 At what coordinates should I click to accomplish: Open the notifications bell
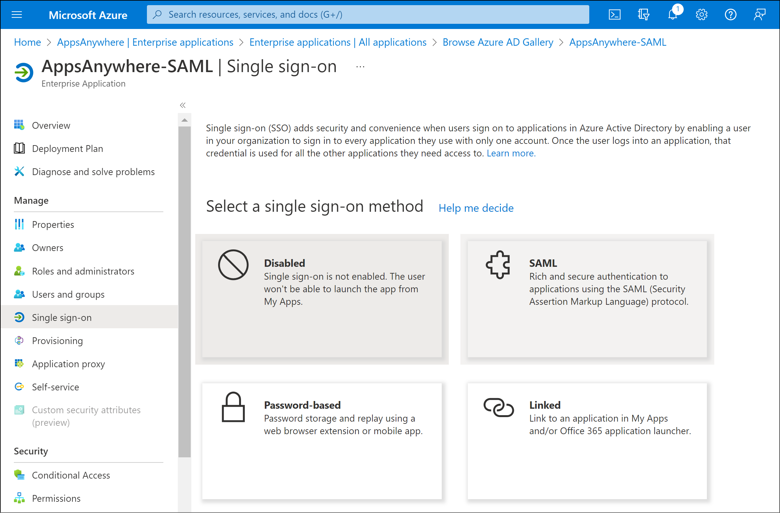pos(672,14)
